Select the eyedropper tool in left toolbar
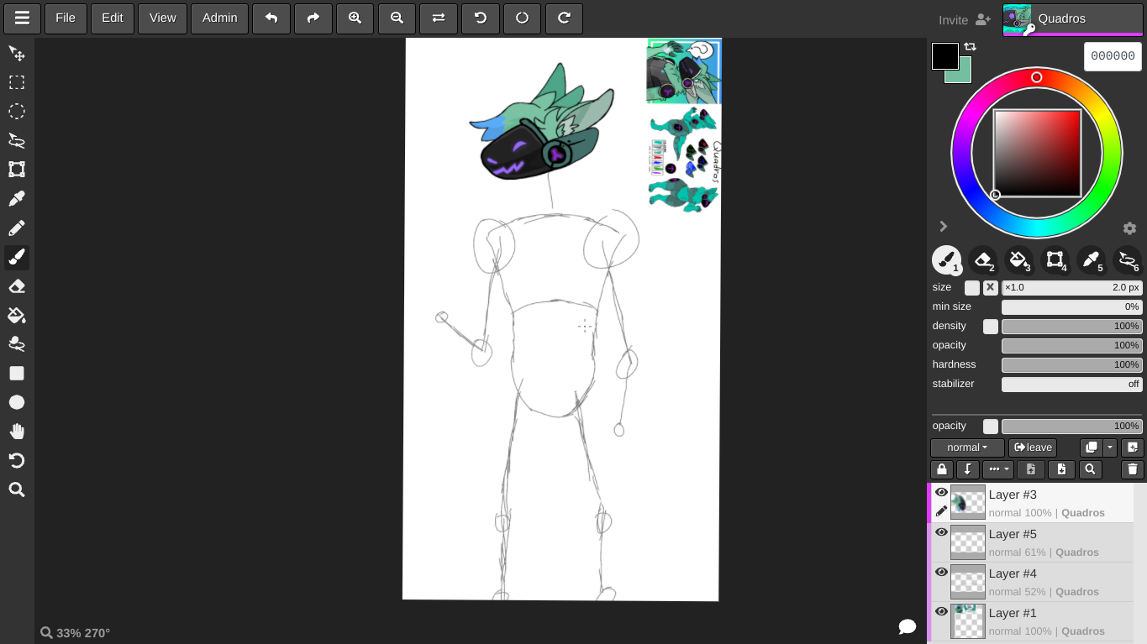Viewport: 1147px width, 644px height. [x=16, y=199]
